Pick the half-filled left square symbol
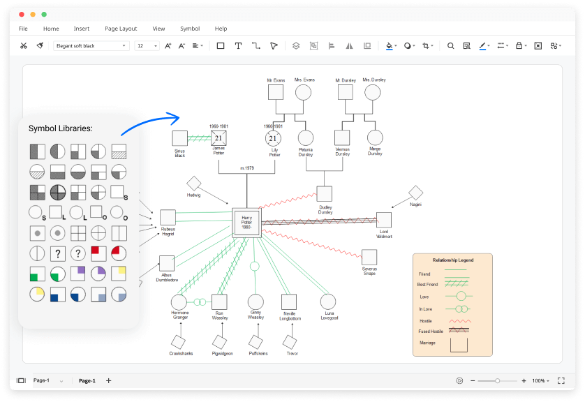585x402 pixels. tap(37, 151)
